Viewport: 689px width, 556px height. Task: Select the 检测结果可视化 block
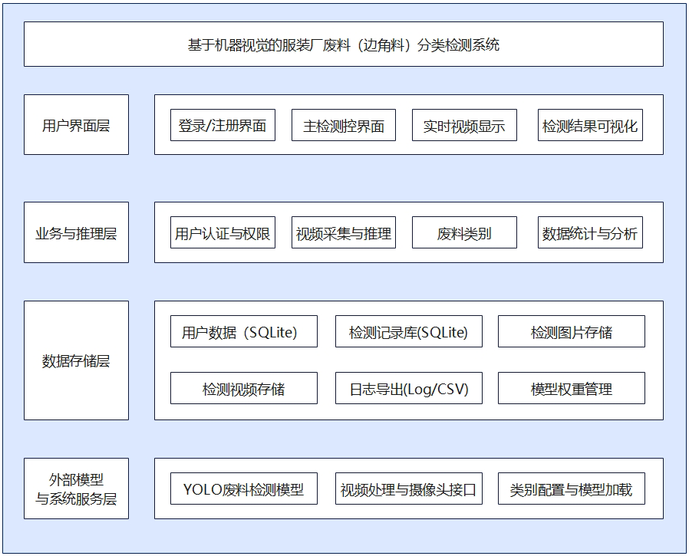pyautogui.click(x=589, y=126)
